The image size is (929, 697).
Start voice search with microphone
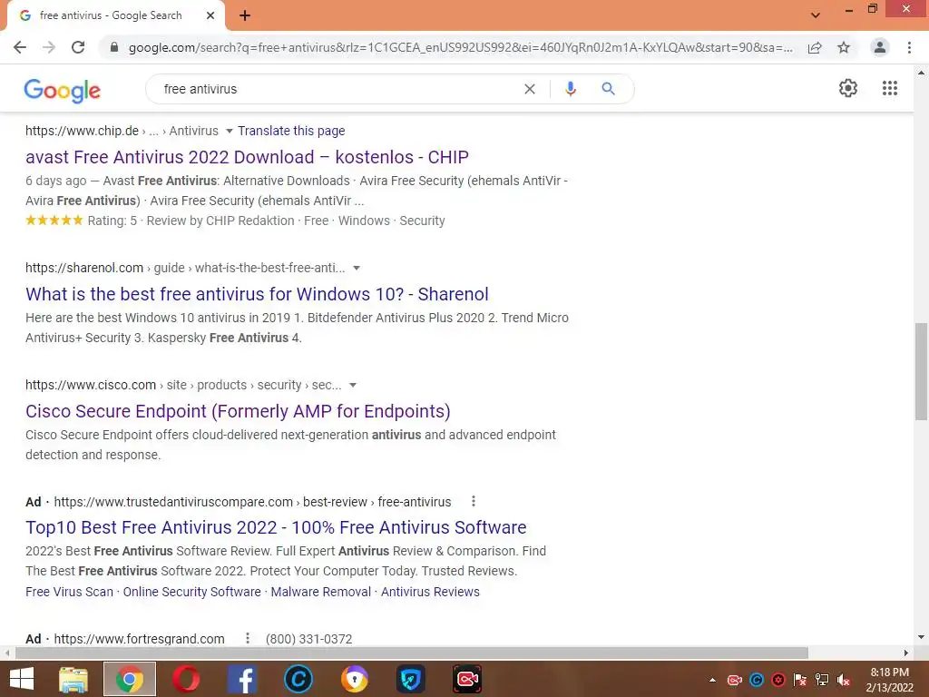pos(571,89)
